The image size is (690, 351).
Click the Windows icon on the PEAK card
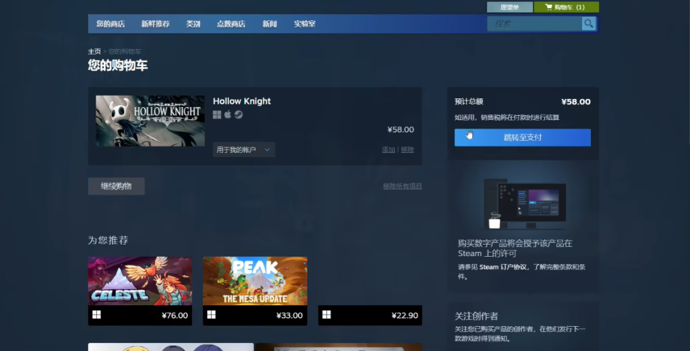[x=211, y=315]
